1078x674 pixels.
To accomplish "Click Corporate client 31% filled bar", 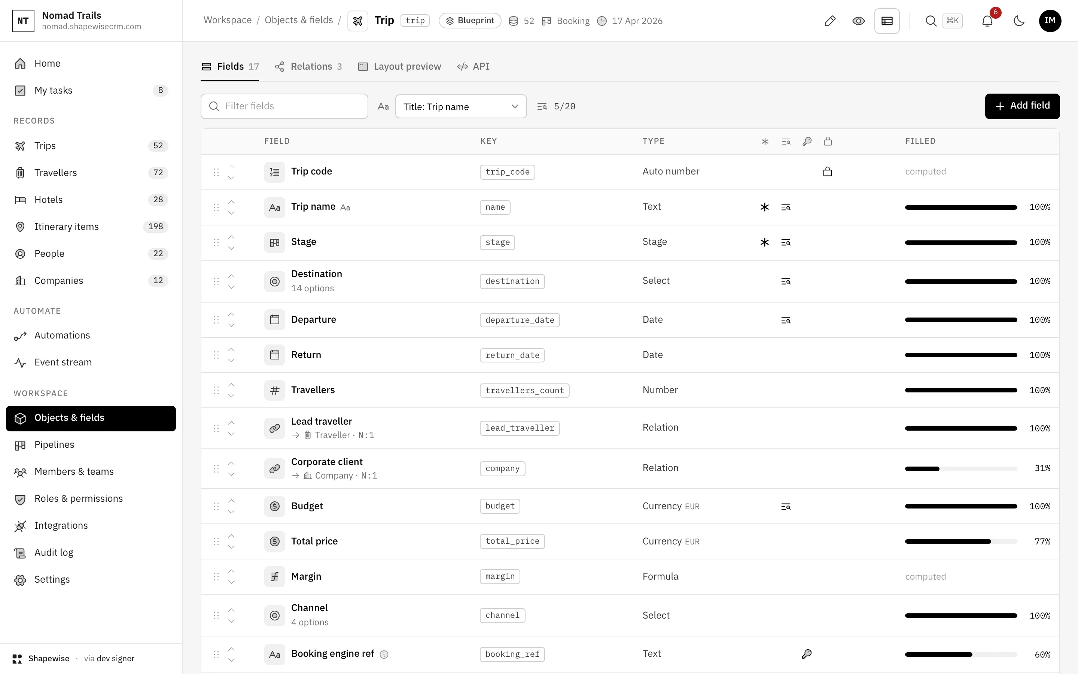I will pos(961,469).
